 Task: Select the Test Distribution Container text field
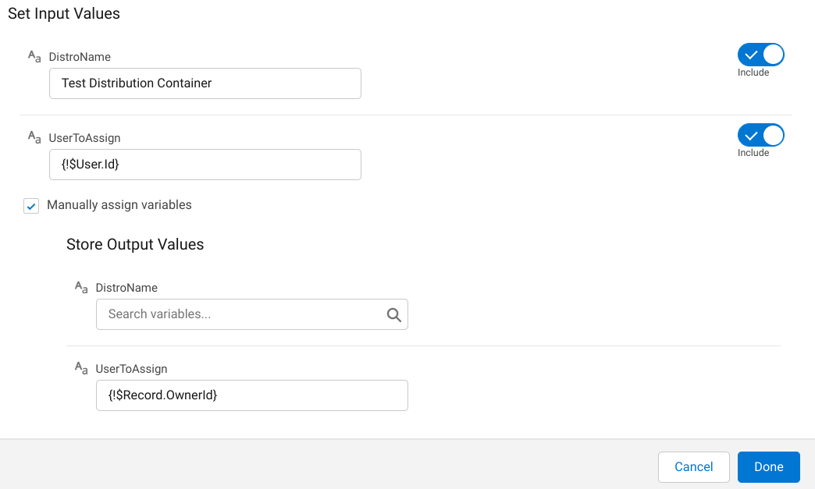(205, 83)
